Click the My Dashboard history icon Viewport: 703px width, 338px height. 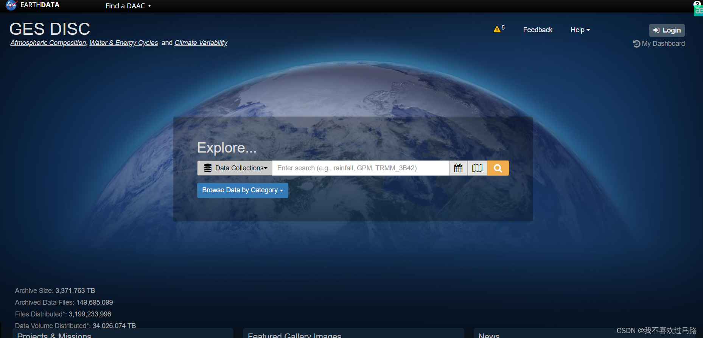[x=636, y=44]
